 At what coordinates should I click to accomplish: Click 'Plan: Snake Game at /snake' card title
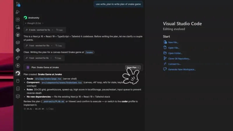click(x=45, y=68)
